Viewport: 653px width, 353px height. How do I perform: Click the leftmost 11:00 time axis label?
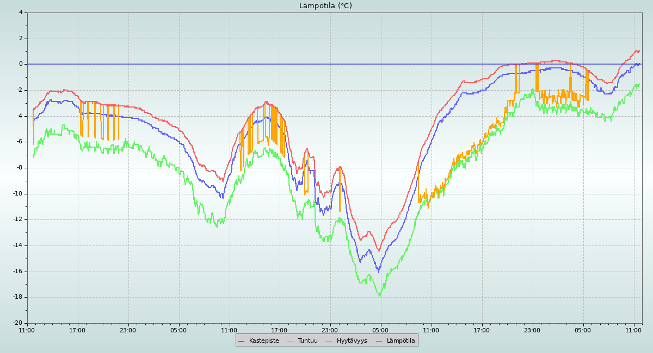pos(27,330)
